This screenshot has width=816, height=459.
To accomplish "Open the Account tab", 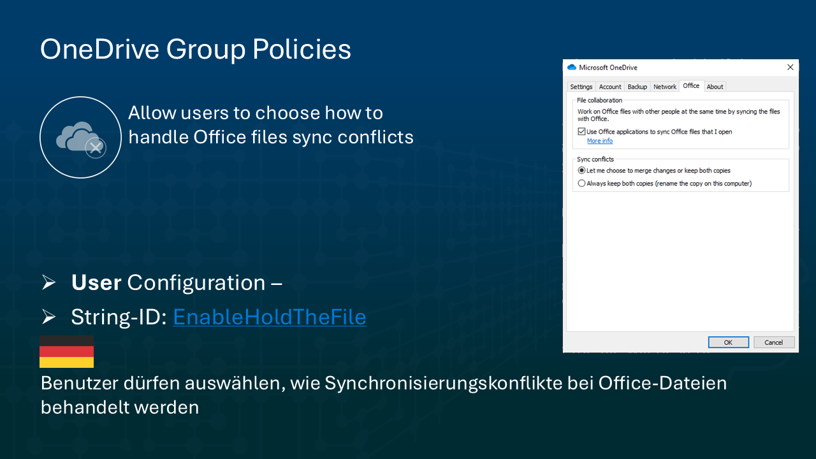I will point(609,87).
